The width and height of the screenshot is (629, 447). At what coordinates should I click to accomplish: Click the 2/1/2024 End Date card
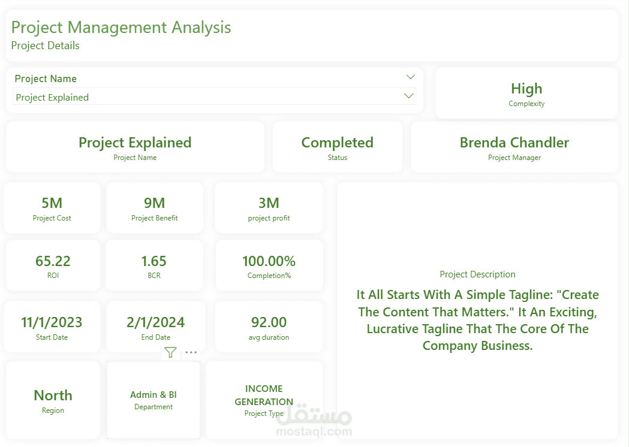[155, 327]
